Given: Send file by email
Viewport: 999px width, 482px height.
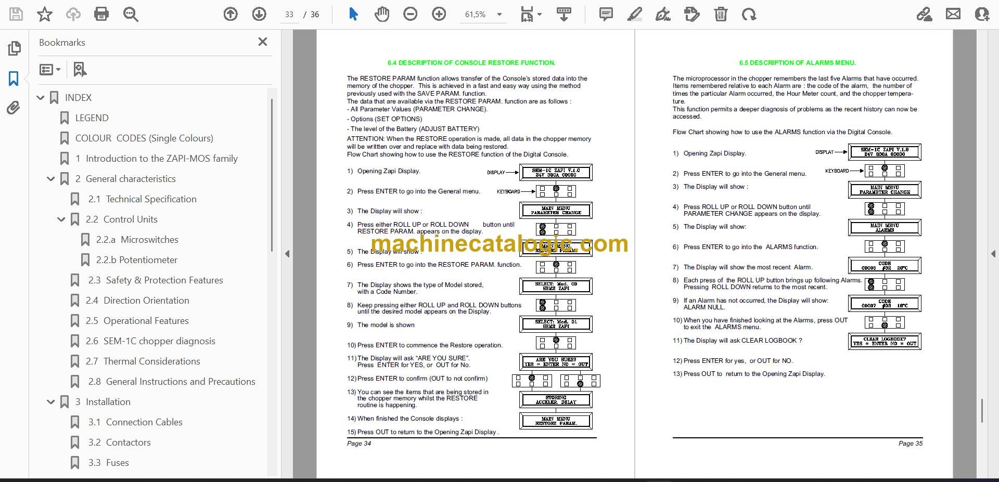Looking at the screenshot, I should [953, 14].
